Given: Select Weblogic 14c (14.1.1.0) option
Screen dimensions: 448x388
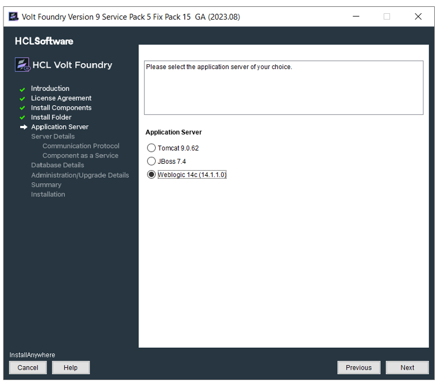Looking at the screenshot, I should (151, 174).
